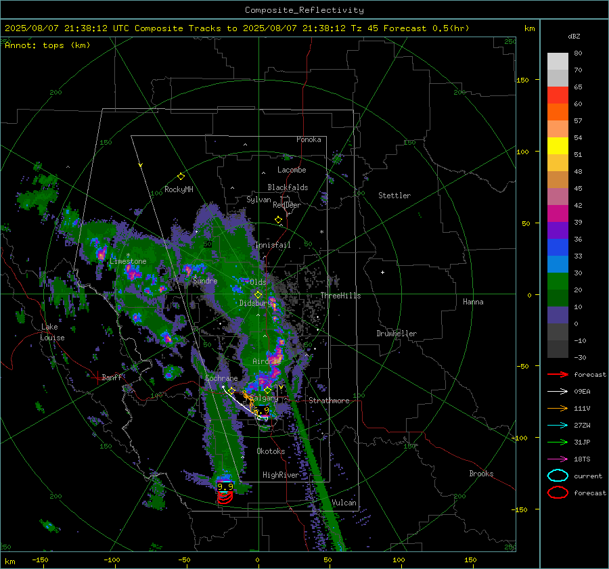Click the Blackfalds city label
609x569 pixels.
click(x=288, y=187)
